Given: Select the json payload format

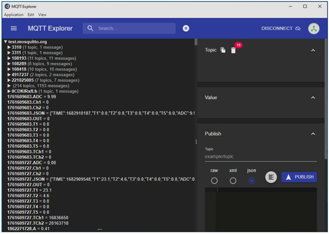Looking at the screenshot, I should pos(251,181).
